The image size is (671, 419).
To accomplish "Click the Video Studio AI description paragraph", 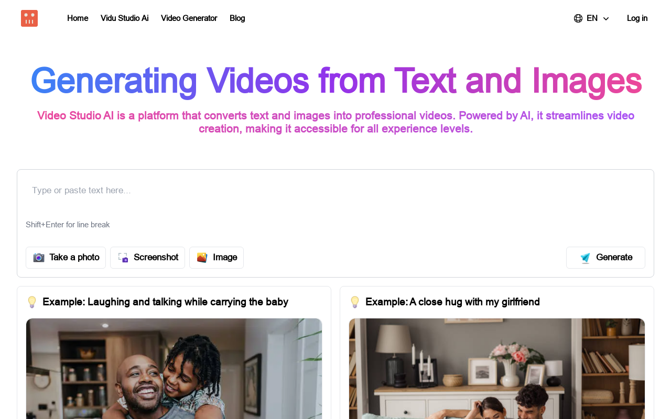I will pyautogui.click(x=335, y=122).
